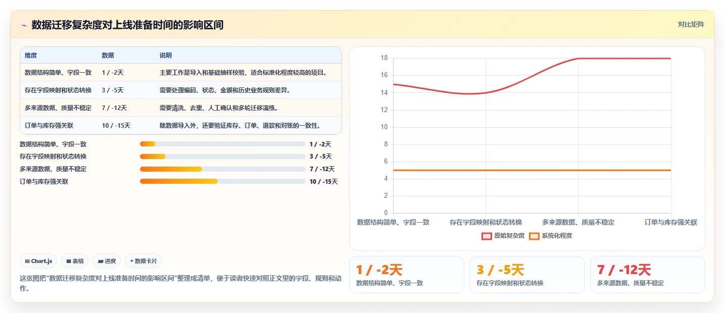Open the 1 / -2天 data card
Viewport: 725px width, 313px height.
click(407, 275)
